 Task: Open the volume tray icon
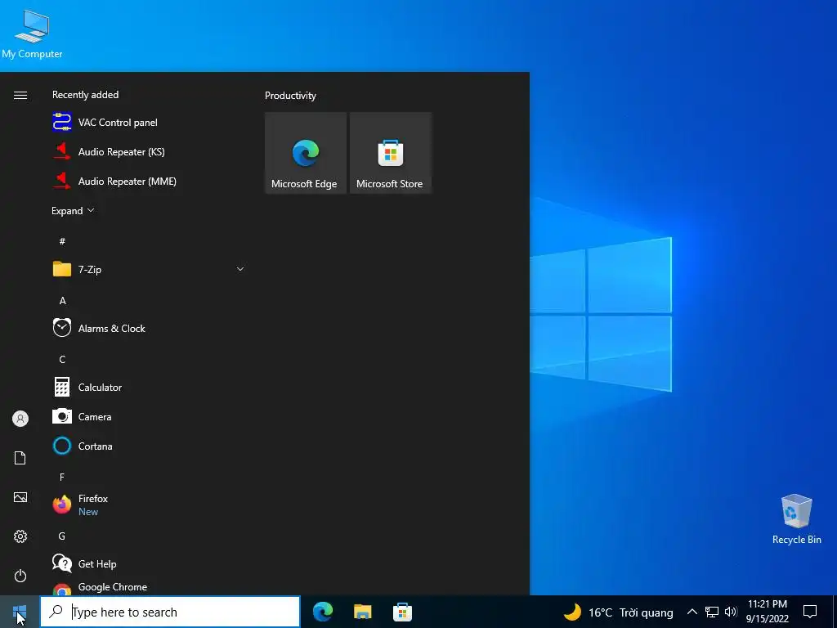pos(731,612)
